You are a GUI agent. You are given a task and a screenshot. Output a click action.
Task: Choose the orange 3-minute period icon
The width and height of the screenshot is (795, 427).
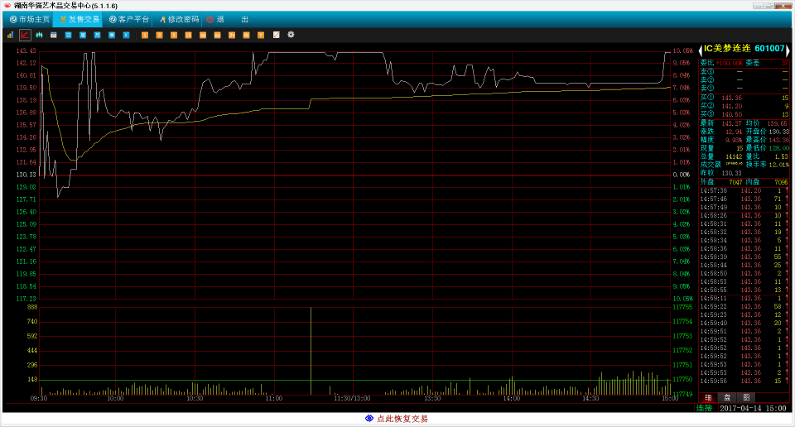[159, 35]
